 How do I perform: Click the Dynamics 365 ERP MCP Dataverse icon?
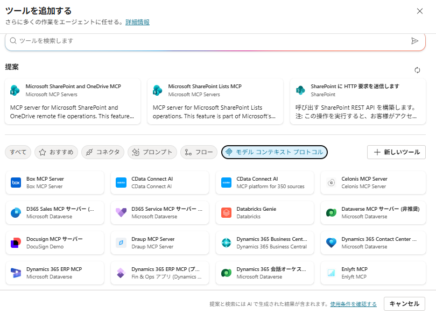click(16, 273)
